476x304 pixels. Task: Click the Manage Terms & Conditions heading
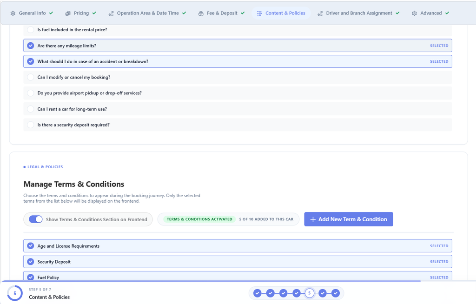point(74,185)
